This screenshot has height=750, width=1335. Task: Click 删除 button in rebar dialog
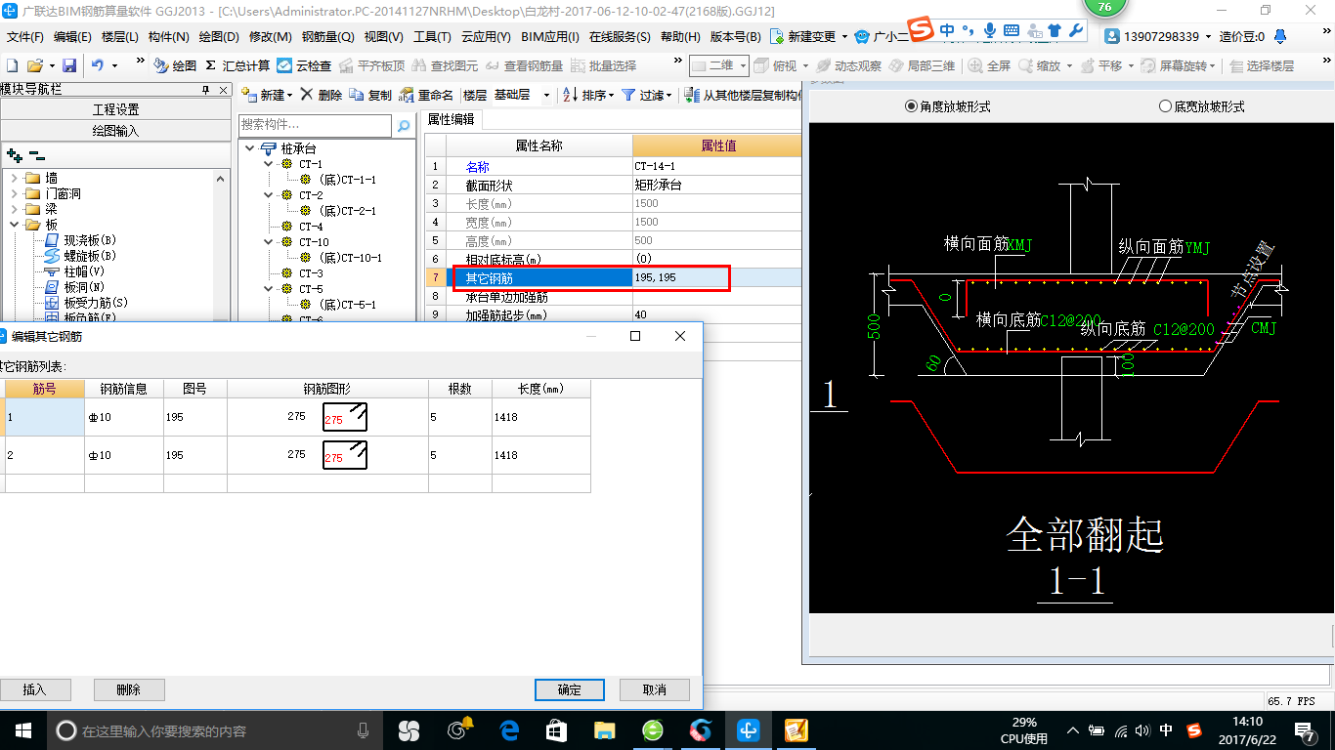(x=129, y=689)
